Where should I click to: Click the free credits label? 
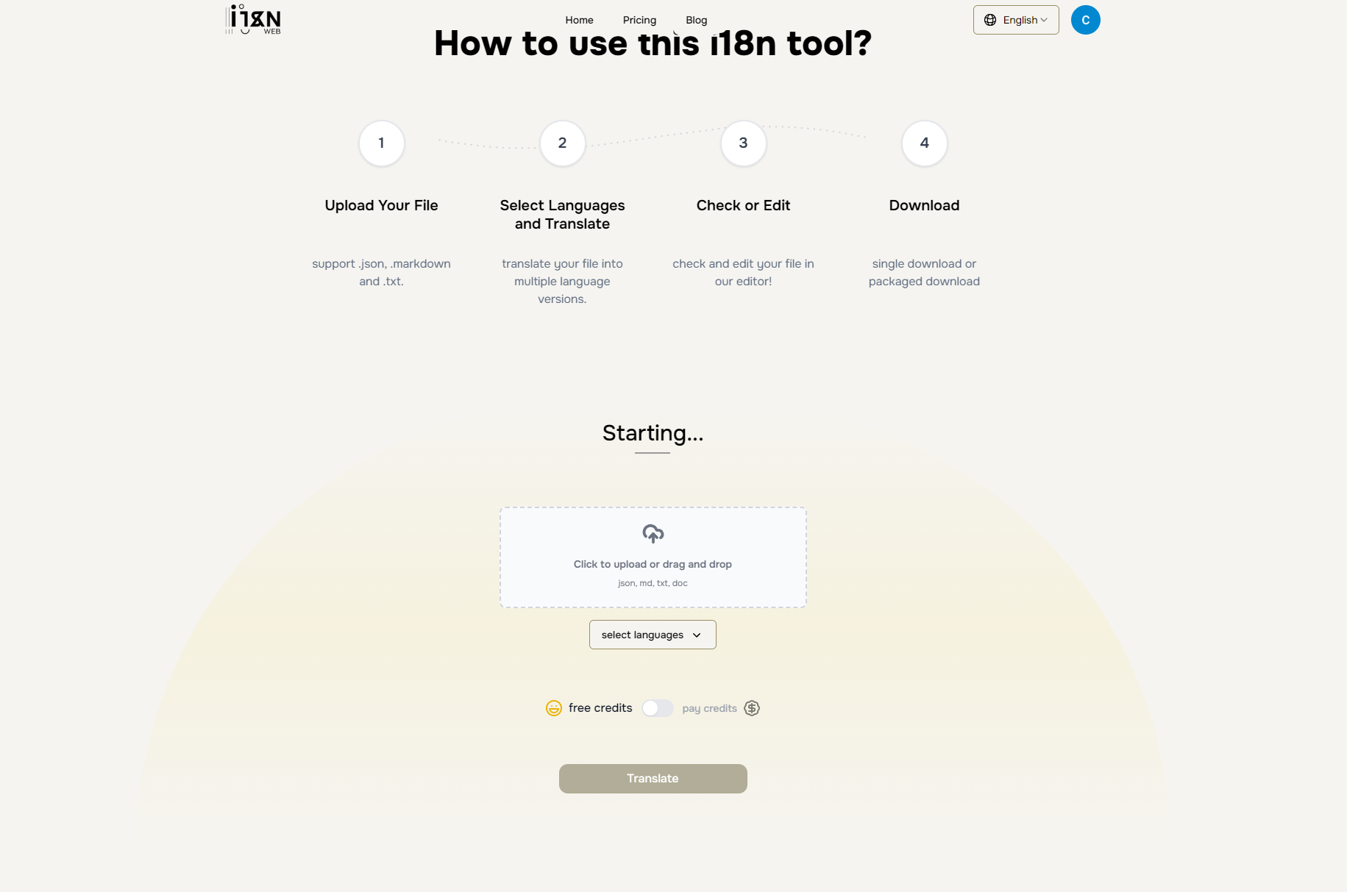(600, 707)
